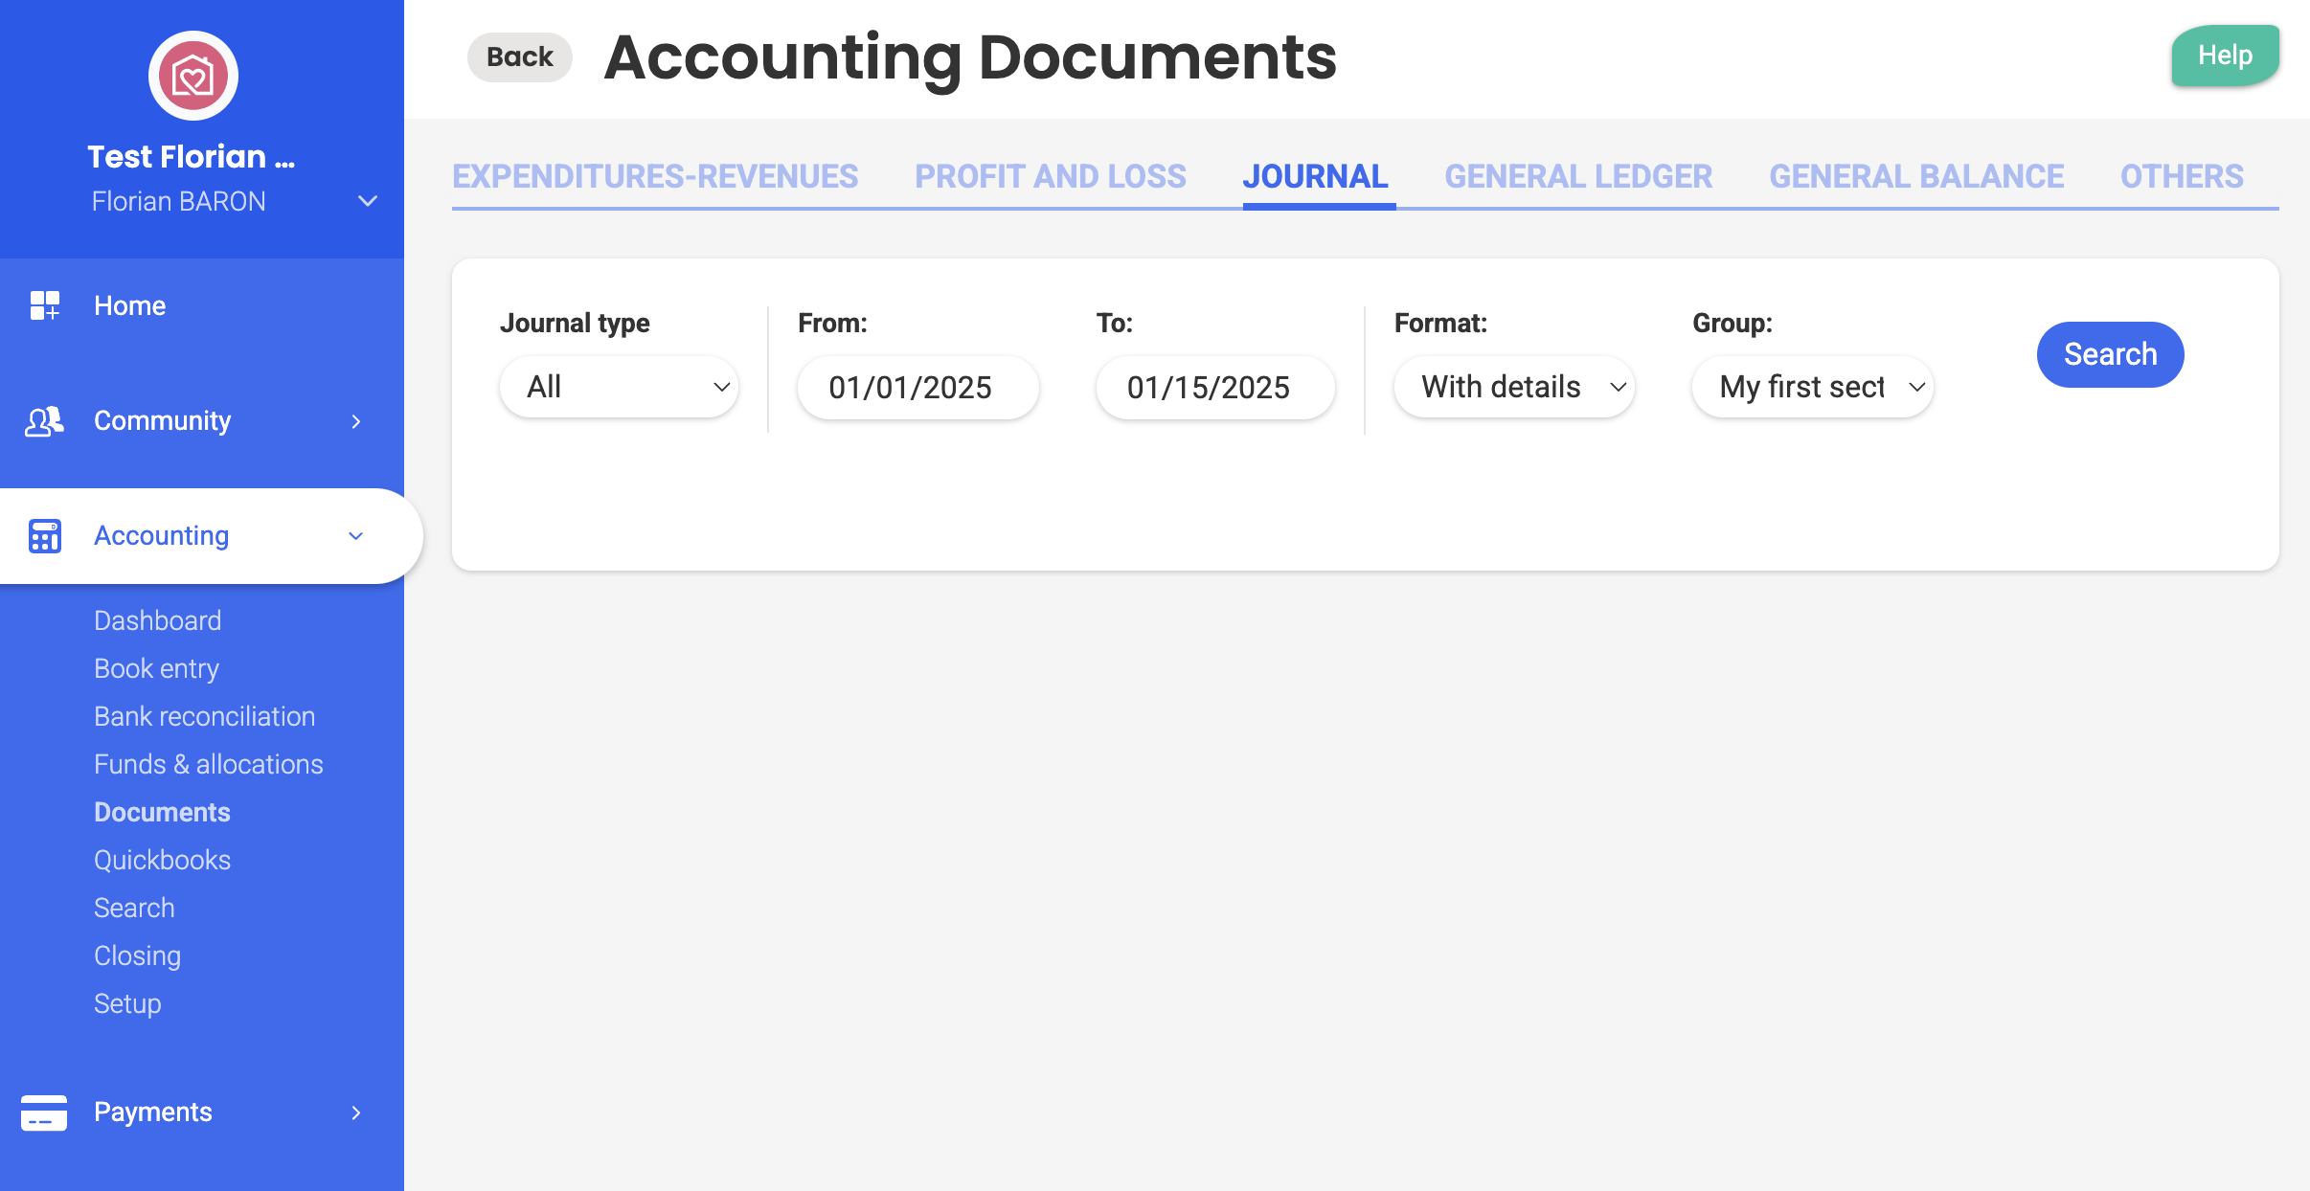Viewport: 2310px width, 1191px height.
Task: Open the Format dropdown
Action: click(1513, 387)
